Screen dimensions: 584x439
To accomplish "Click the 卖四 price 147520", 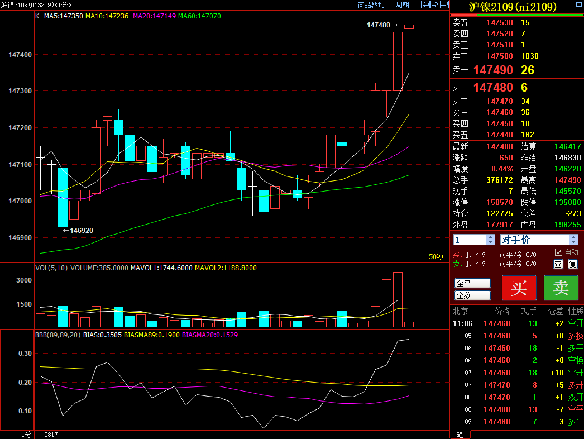I will click(x=500, y=34).
